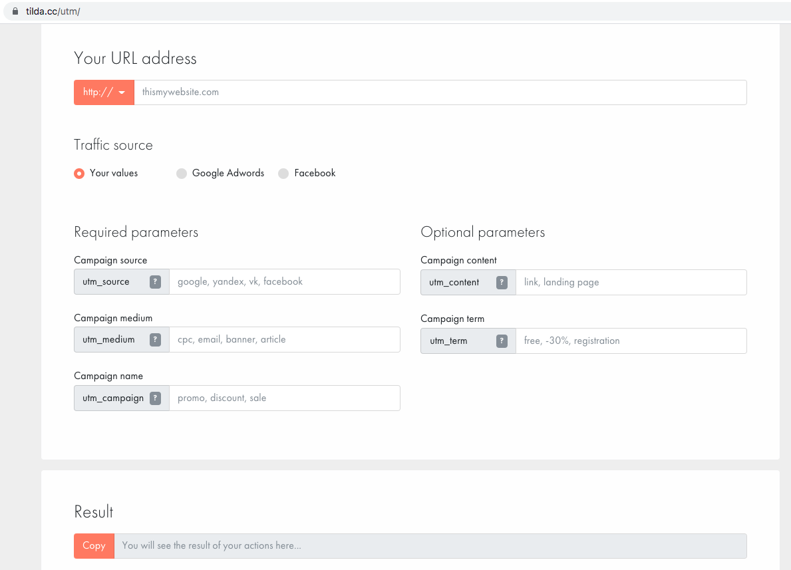Click the utm_term help question mark icon
The image size is (791, 570).
click(x=502, y=341)
